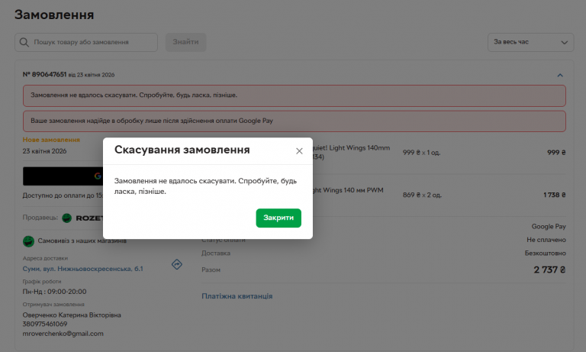586x352 pixels.
Task: Open the Платіжна квитанція link
Action: point(237,296)
